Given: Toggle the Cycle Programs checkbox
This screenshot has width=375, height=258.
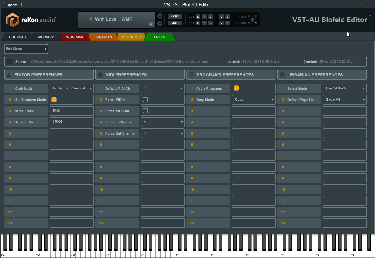Looking at the screenshot, I should point(236,88).
